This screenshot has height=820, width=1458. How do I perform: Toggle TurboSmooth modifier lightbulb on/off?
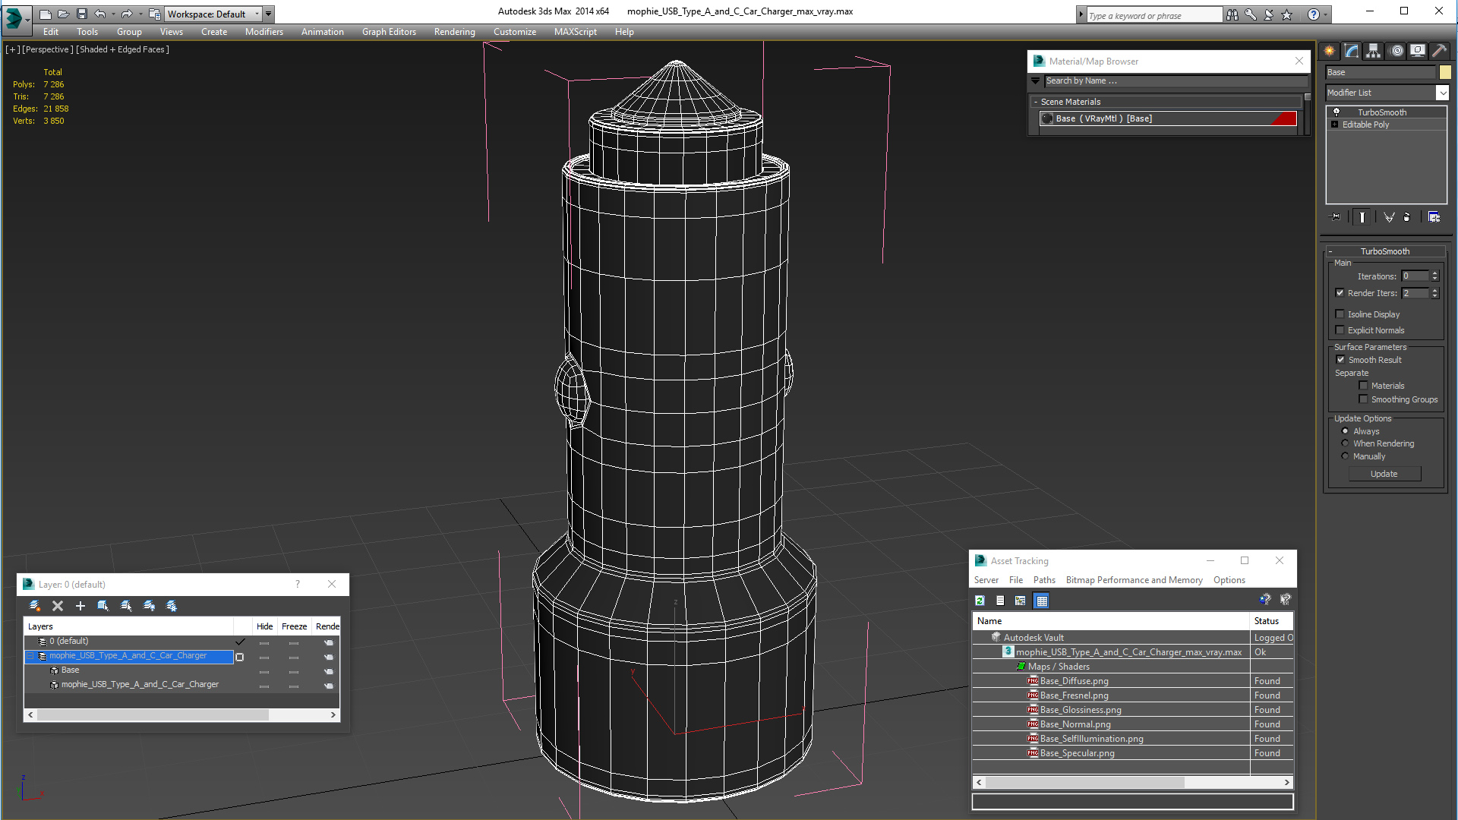[x=1336, y=112]
